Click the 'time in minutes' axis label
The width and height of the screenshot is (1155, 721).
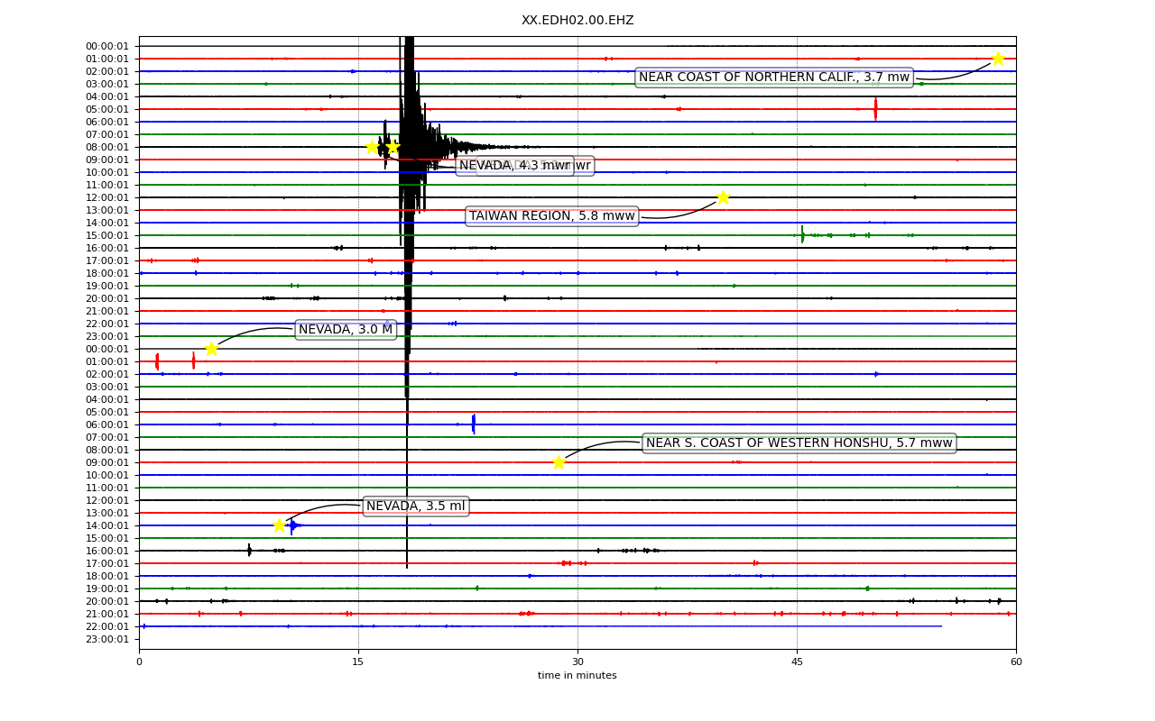[x=577, y=676]
